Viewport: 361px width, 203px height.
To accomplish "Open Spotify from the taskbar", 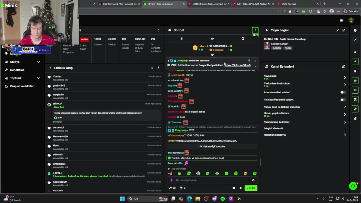I will [x=223, y=199].
